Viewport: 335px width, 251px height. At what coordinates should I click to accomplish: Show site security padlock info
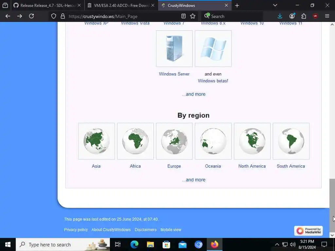62,16
